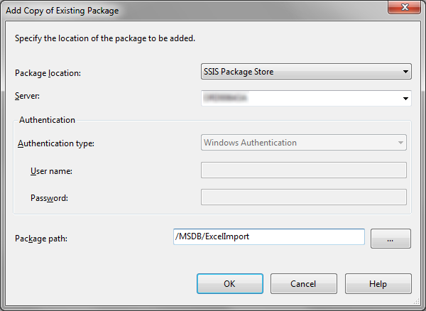Screen dimensions: 426x311
Task: Click the Authentication group box heading
Action: pos(47,120)
